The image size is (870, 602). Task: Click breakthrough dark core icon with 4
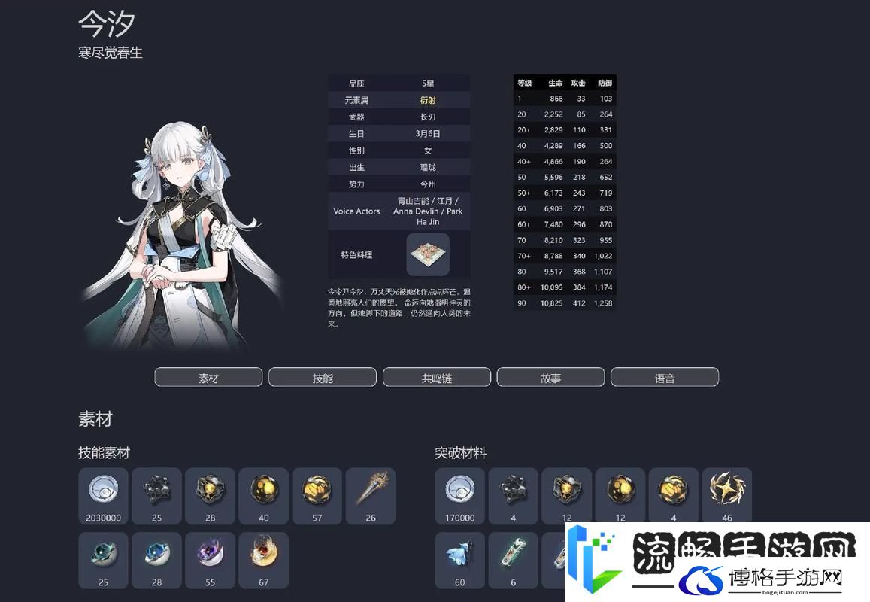click(x=514, y=496)
